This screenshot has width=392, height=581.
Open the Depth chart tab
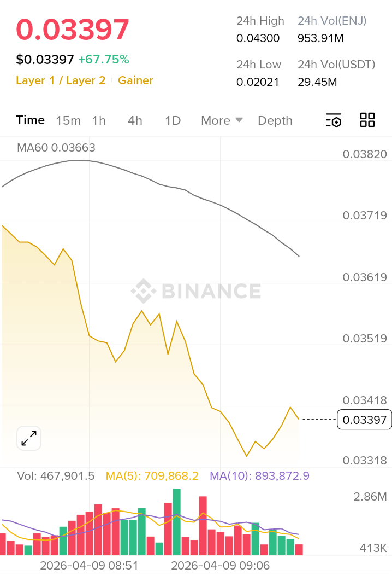click(275, 120)
